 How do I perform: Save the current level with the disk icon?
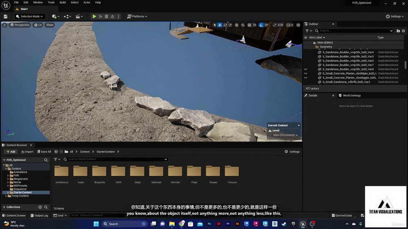pos(5,16)
